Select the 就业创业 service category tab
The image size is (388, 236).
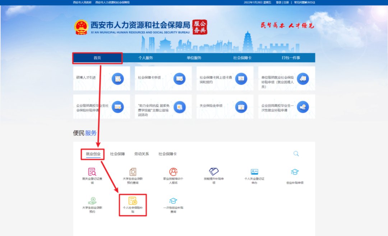[x=93, y=154]
